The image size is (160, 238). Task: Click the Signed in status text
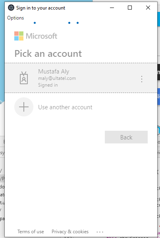click(x=48, y=85)
